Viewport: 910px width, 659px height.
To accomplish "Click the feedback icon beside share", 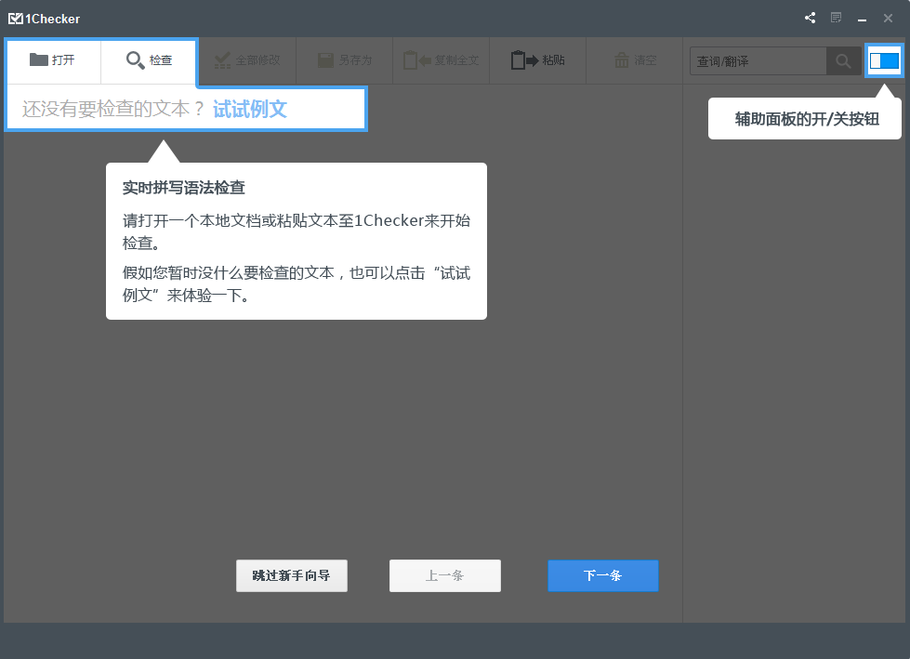I will coord(836,18).
